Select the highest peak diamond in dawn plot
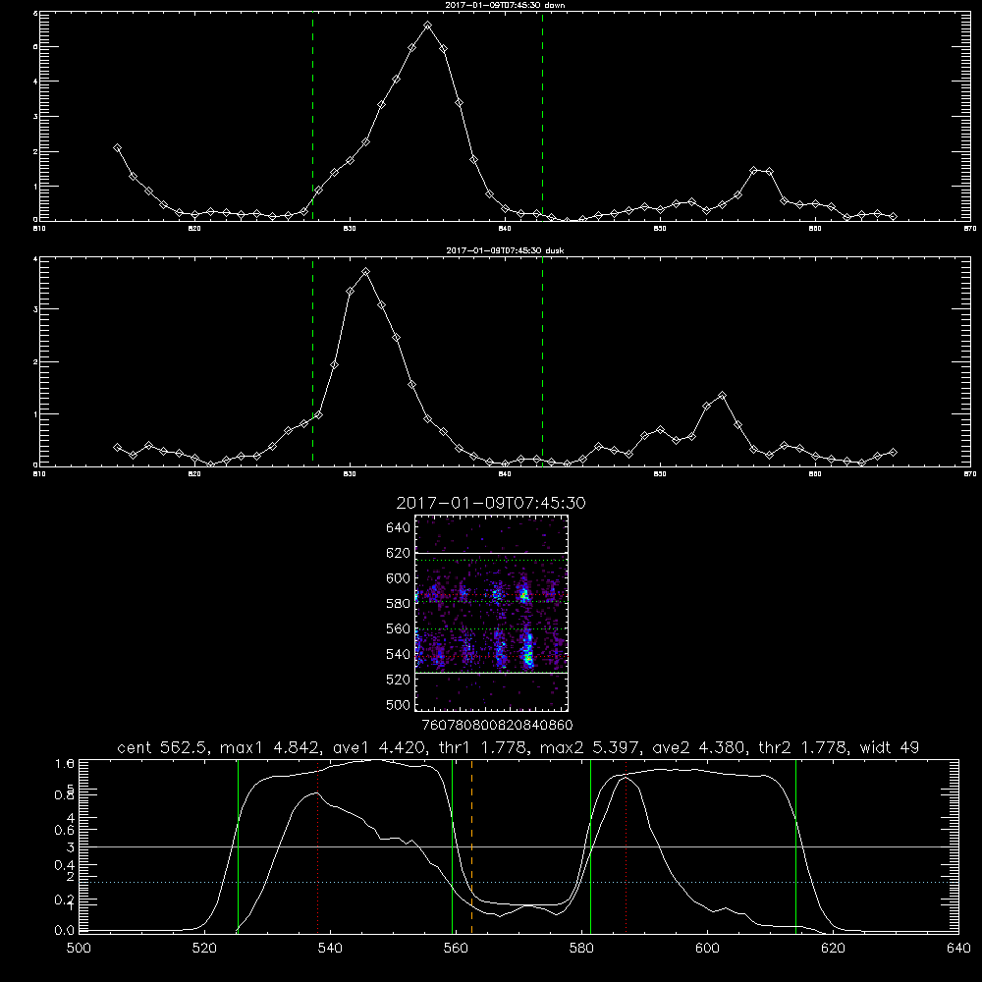Image resolution: width=982 pixels, height=982 pixels. pos(428,26)
